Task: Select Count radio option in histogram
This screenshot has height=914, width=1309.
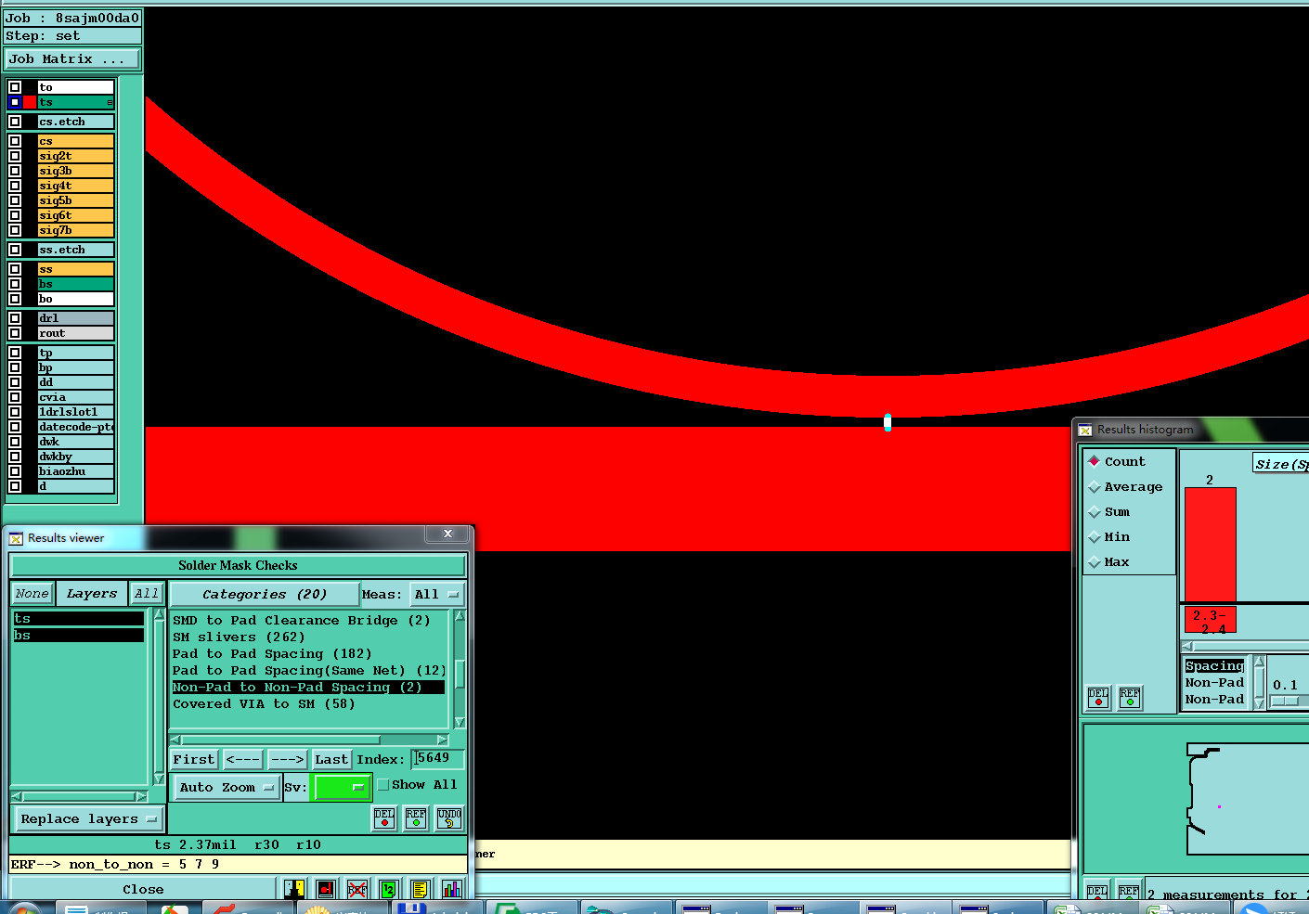Action: click(1095, 461)
